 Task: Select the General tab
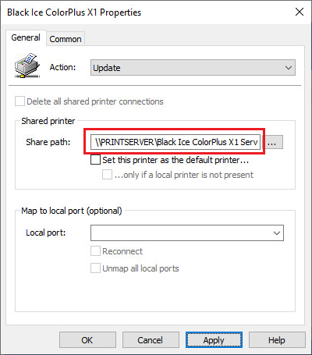(26, 37)
